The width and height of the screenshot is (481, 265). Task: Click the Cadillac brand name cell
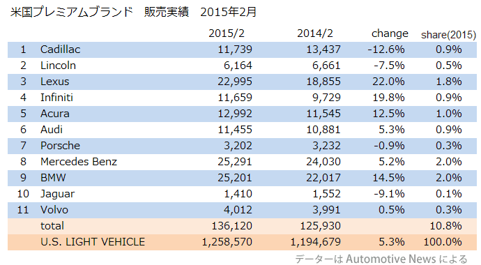60,50
